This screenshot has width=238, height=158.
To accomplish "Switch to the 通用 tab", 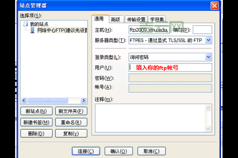I will pos(100,19).
